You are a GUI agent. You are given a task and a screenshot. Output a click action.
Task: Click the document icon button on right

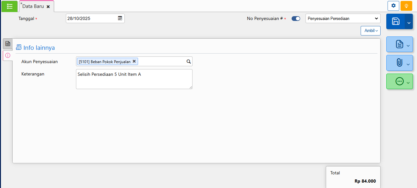point(399,44)
